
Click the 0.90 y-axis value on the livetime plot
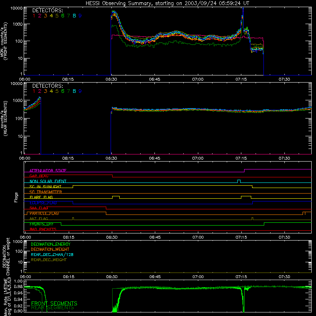(x=18, y=311)
